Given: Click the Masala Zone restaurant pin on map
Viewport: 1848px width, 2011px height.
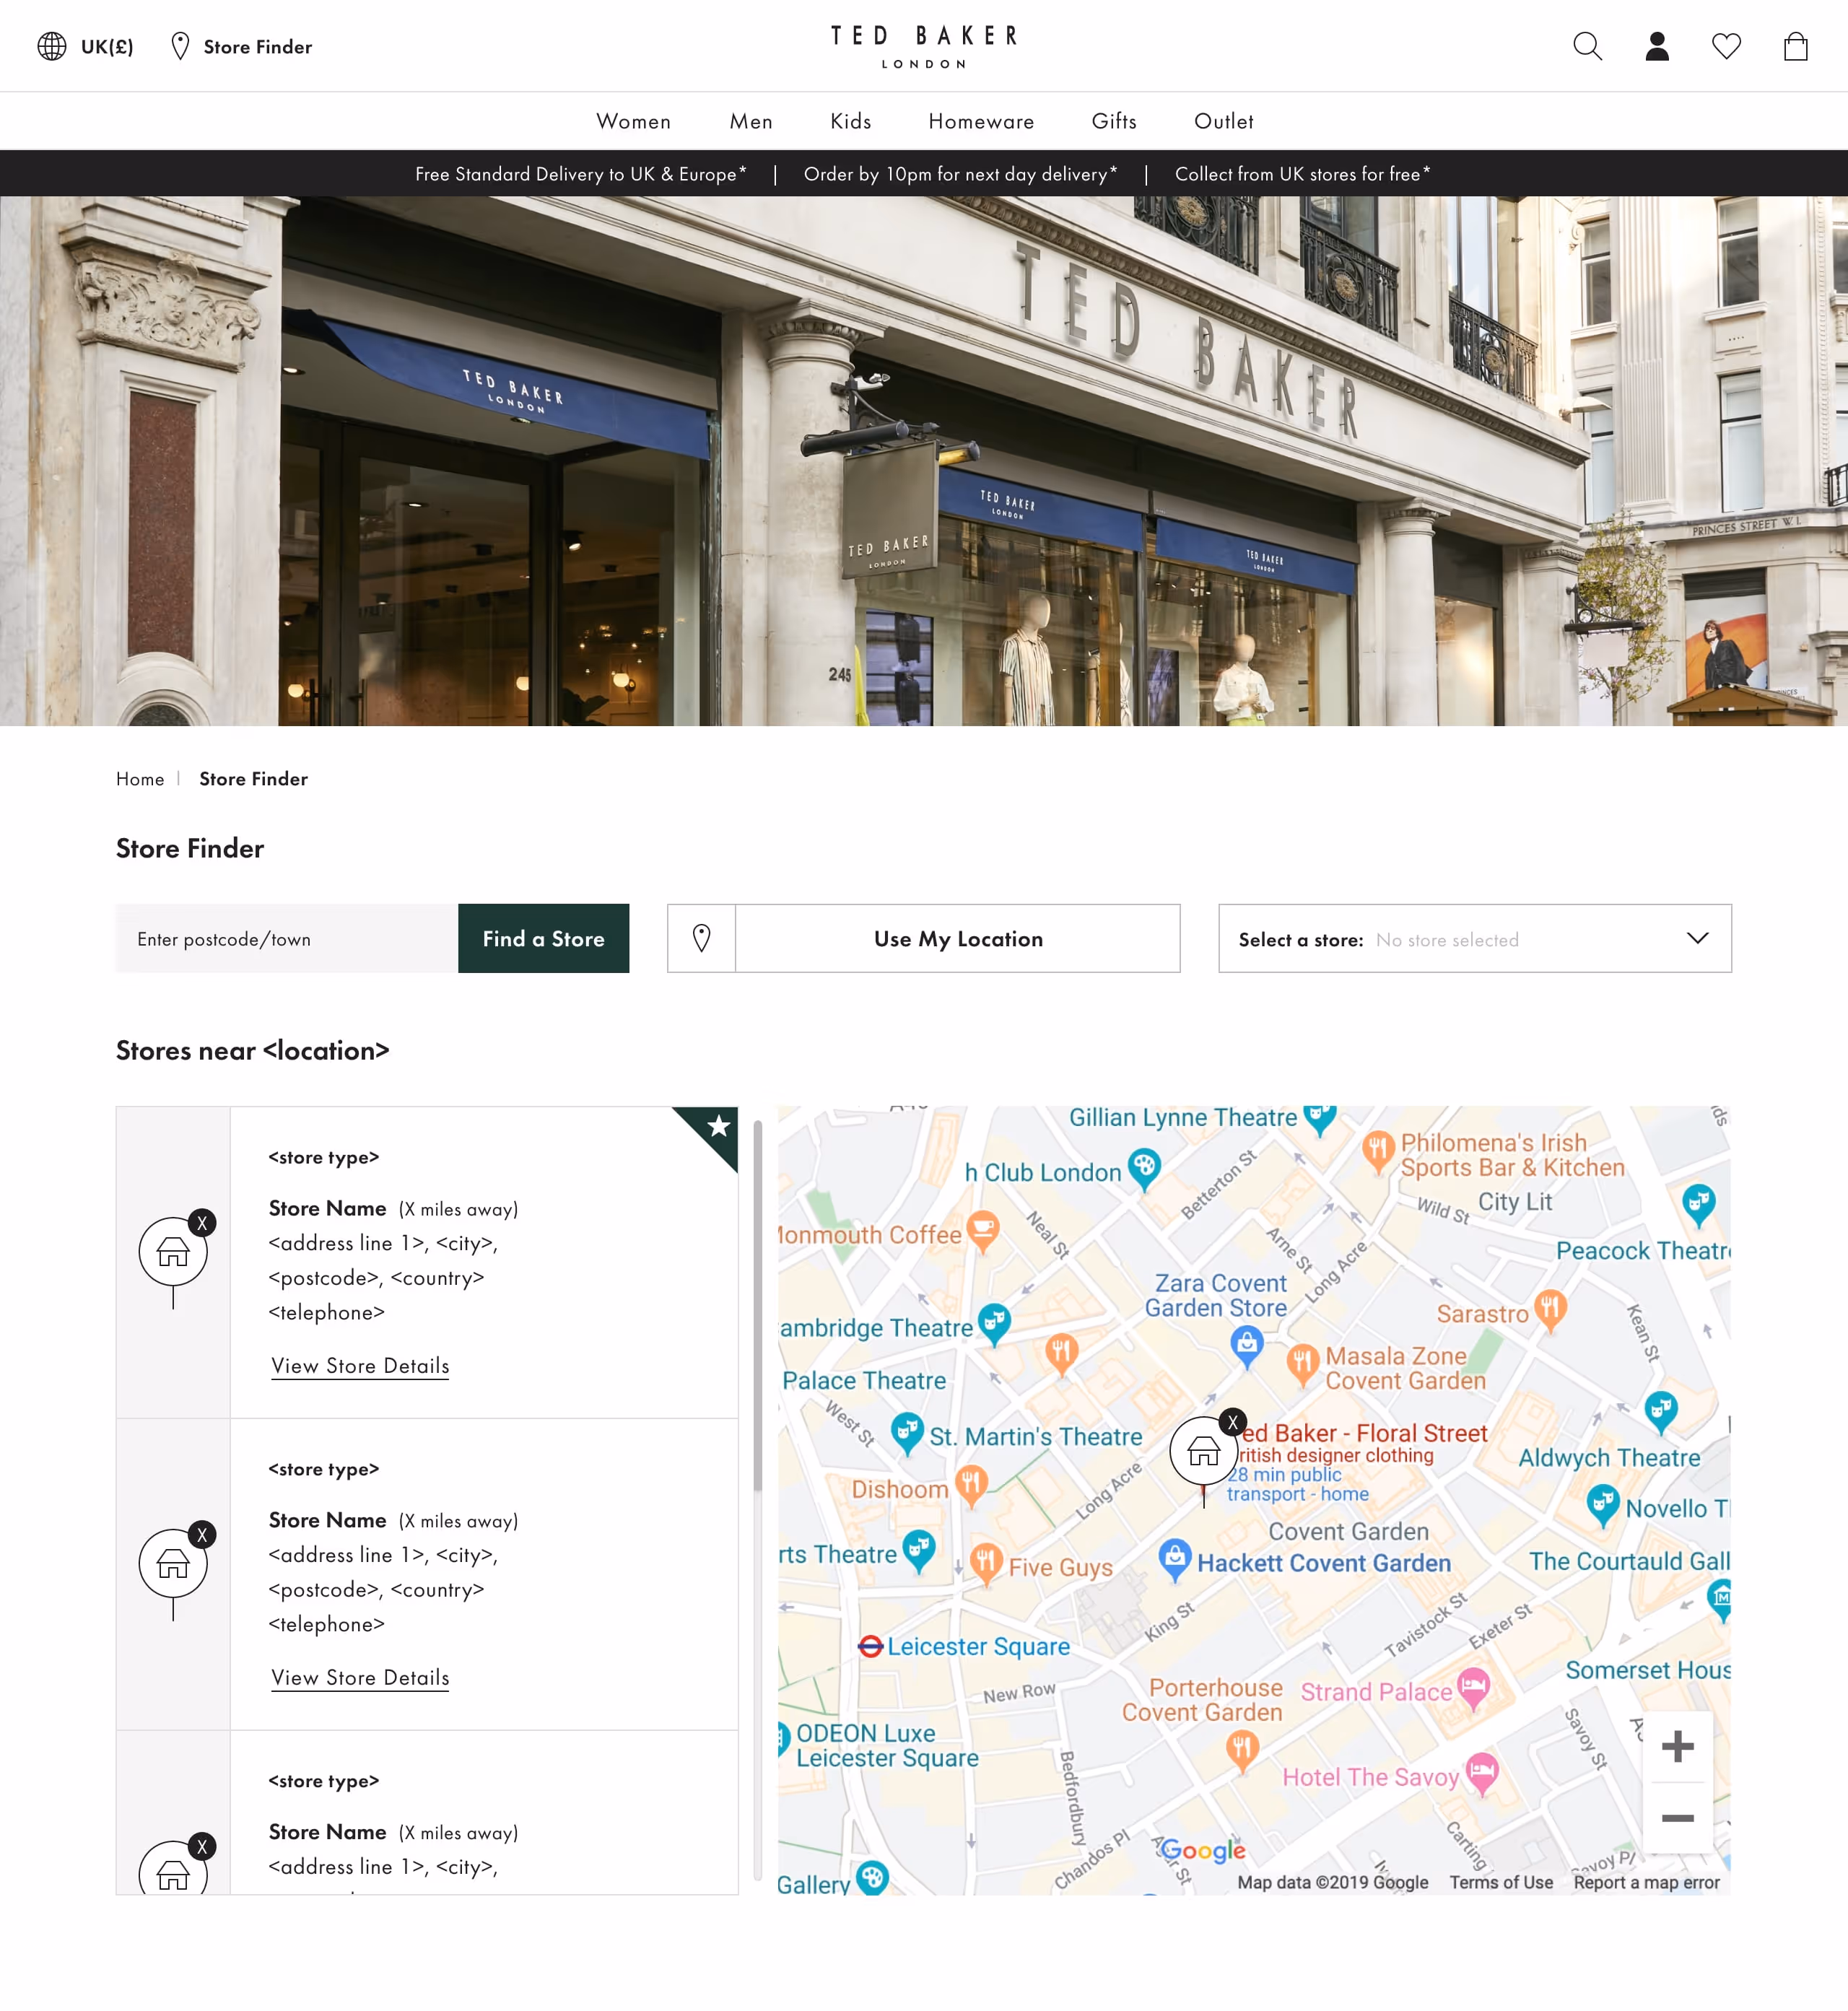Looking at the screenshot, I should click(1302, 1363).
